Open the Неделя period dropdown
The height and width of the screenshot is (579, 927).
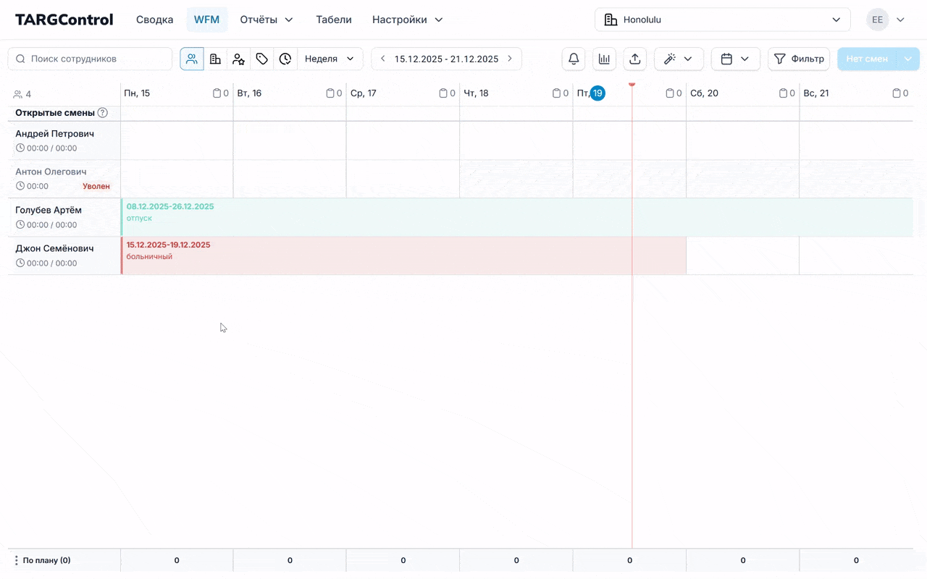point(330,59)
